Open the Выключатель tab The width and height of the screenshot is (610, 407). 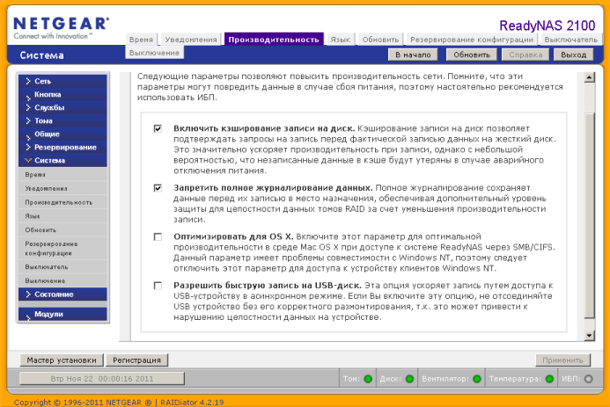pos(570,40)
